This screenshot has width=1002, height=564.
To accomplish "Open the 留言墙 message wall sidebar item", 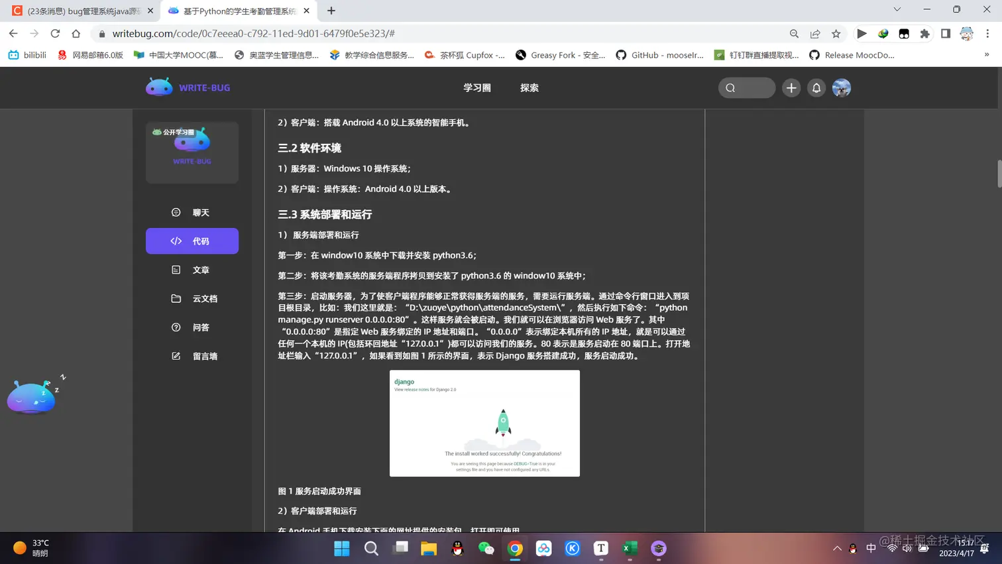I will pos(192,357).
